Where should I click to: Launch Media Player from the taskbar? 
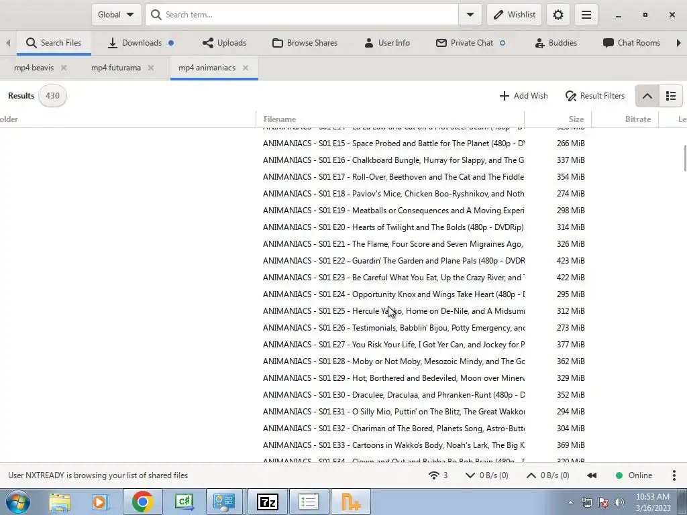(101, 502)
